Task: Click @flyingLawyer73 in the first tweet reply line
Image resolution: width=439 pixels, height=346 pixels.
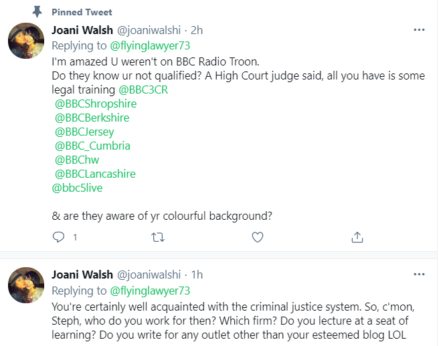Action: point(147,45)
